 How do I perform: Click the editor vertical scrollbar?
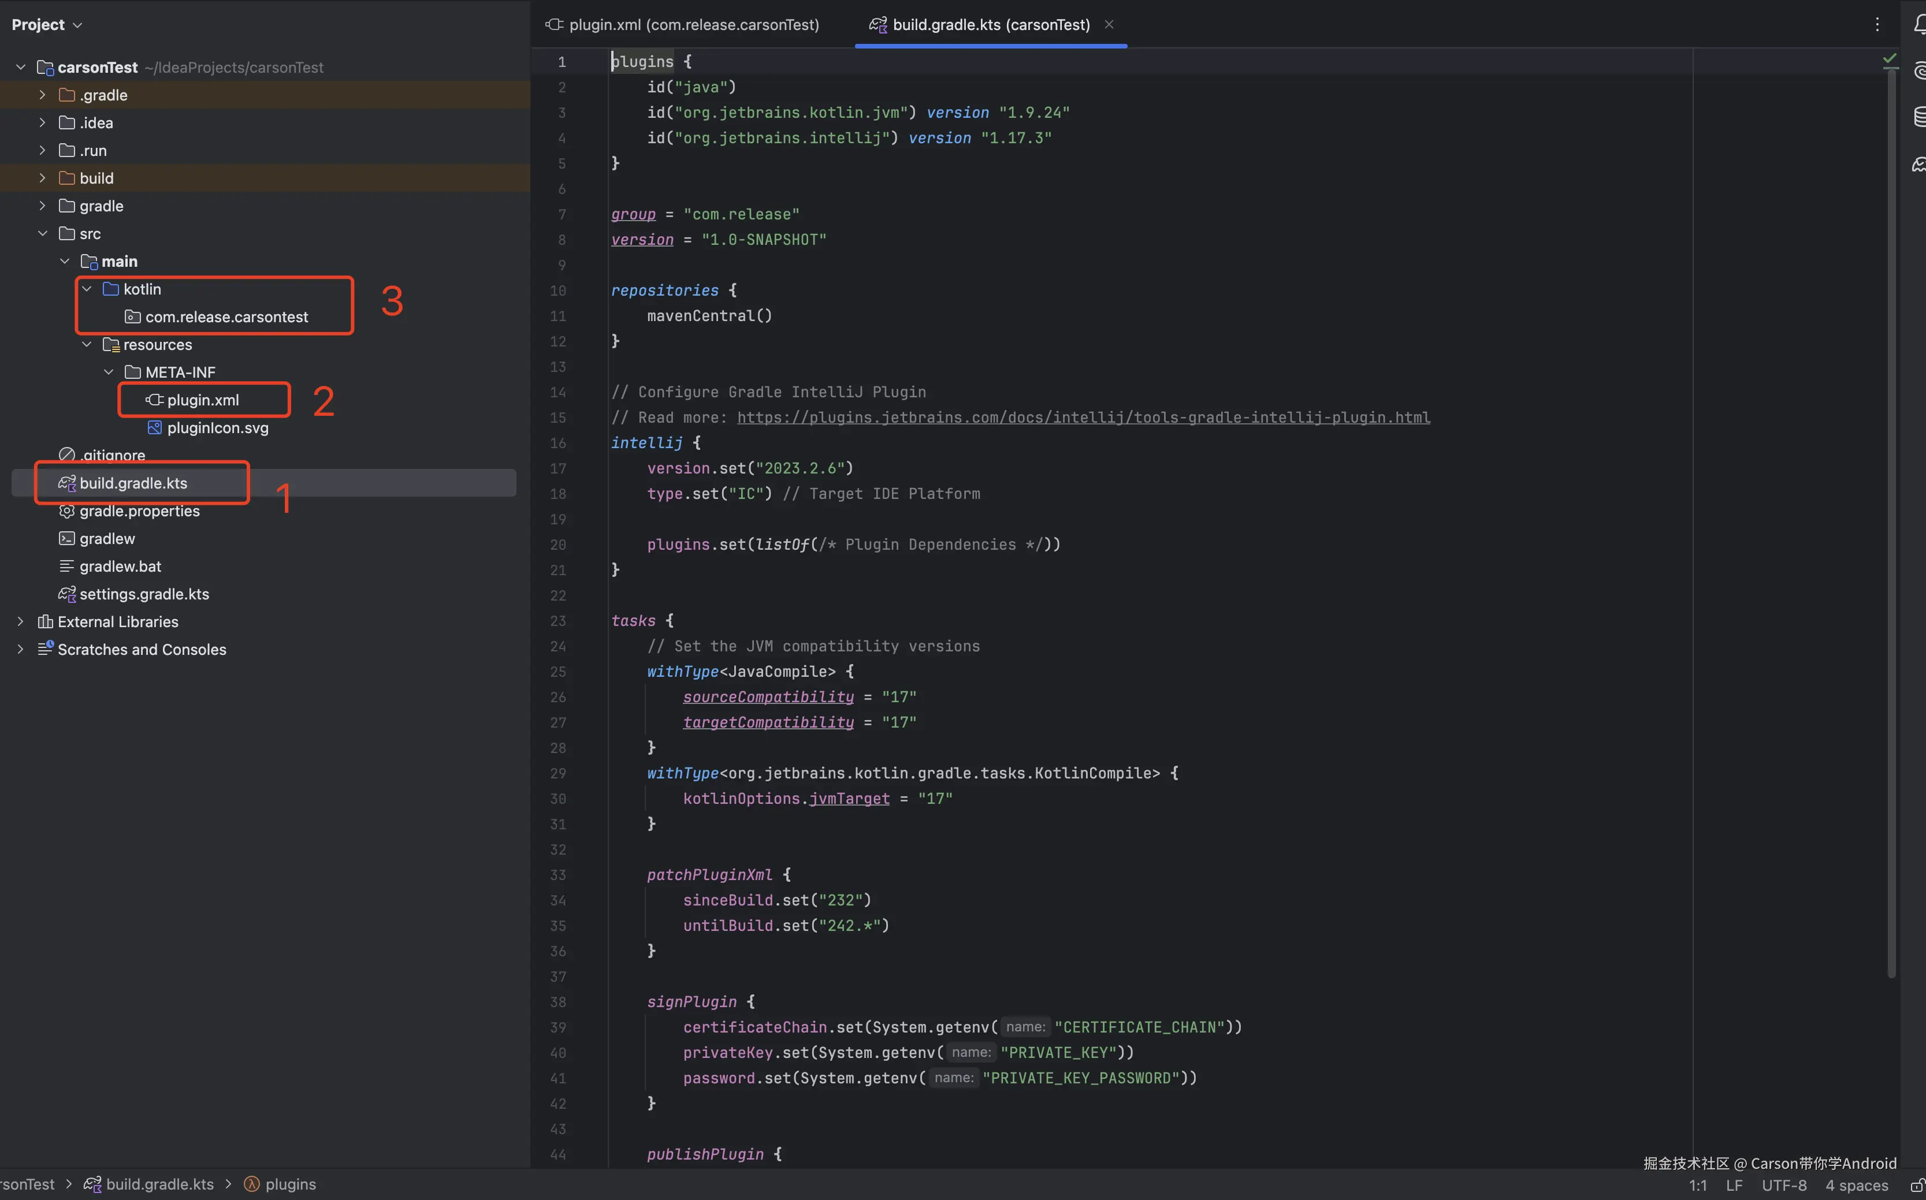[1891, 516]
